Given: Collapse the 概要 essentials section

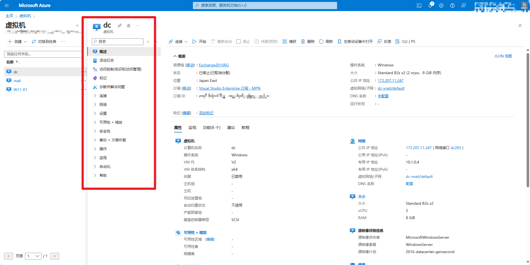Looking at the screenshot, I should click(175, 56).
